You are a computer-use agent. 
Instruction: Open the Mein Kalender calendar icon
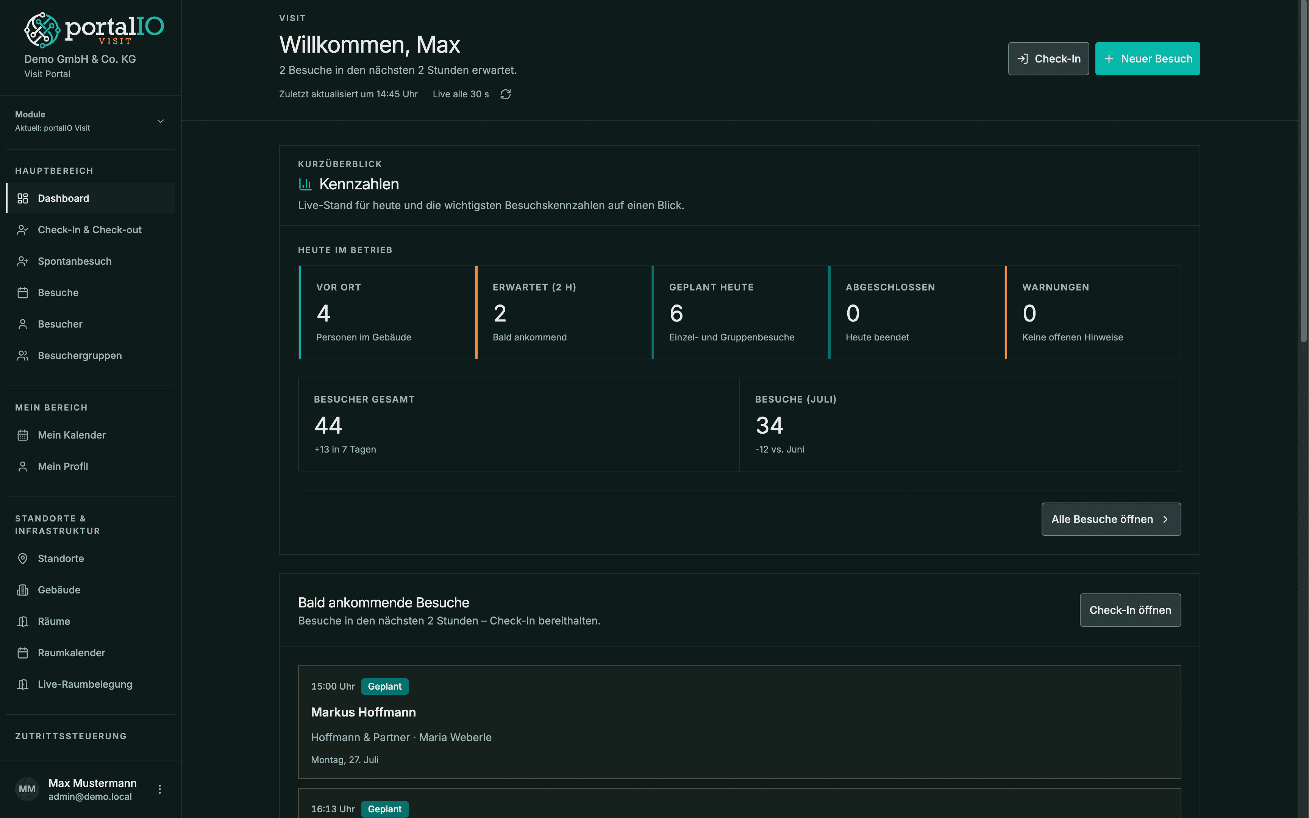tap(23, 435)
